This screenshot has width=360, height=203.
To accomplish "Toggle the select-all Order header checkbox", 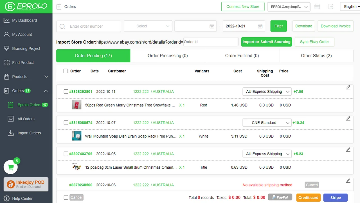I will coord(66,71).
